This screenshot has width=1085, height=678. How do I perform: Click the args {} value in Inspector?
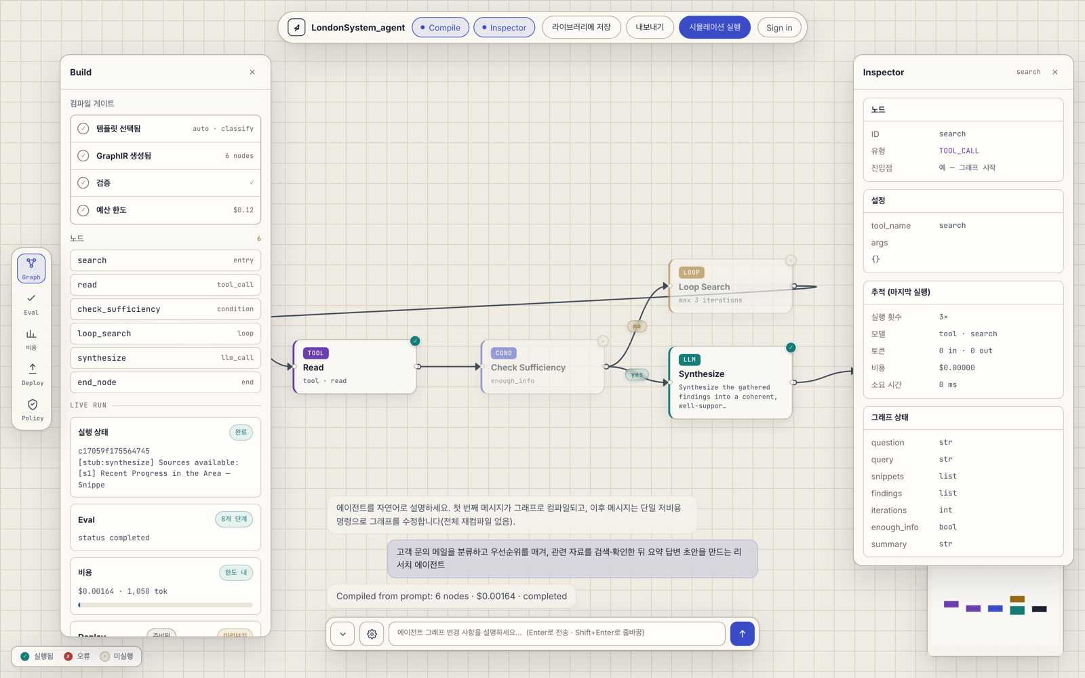coord(875,259)
